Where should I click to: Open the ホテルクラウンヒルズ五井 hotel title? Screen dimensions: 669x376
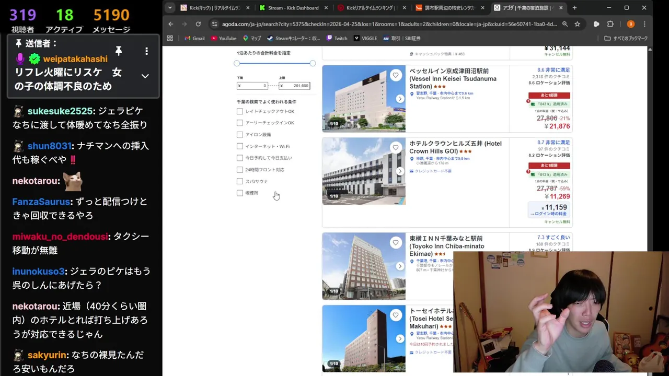pyautogui.click(x=455, y=147)
